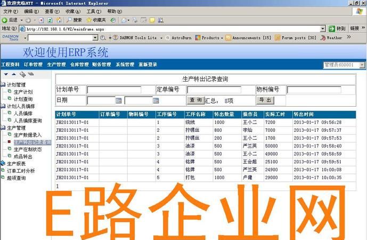Focus the 物料编号 input field
The width and height of the screenshot is (367, 240).
click(x=314, y=90)
